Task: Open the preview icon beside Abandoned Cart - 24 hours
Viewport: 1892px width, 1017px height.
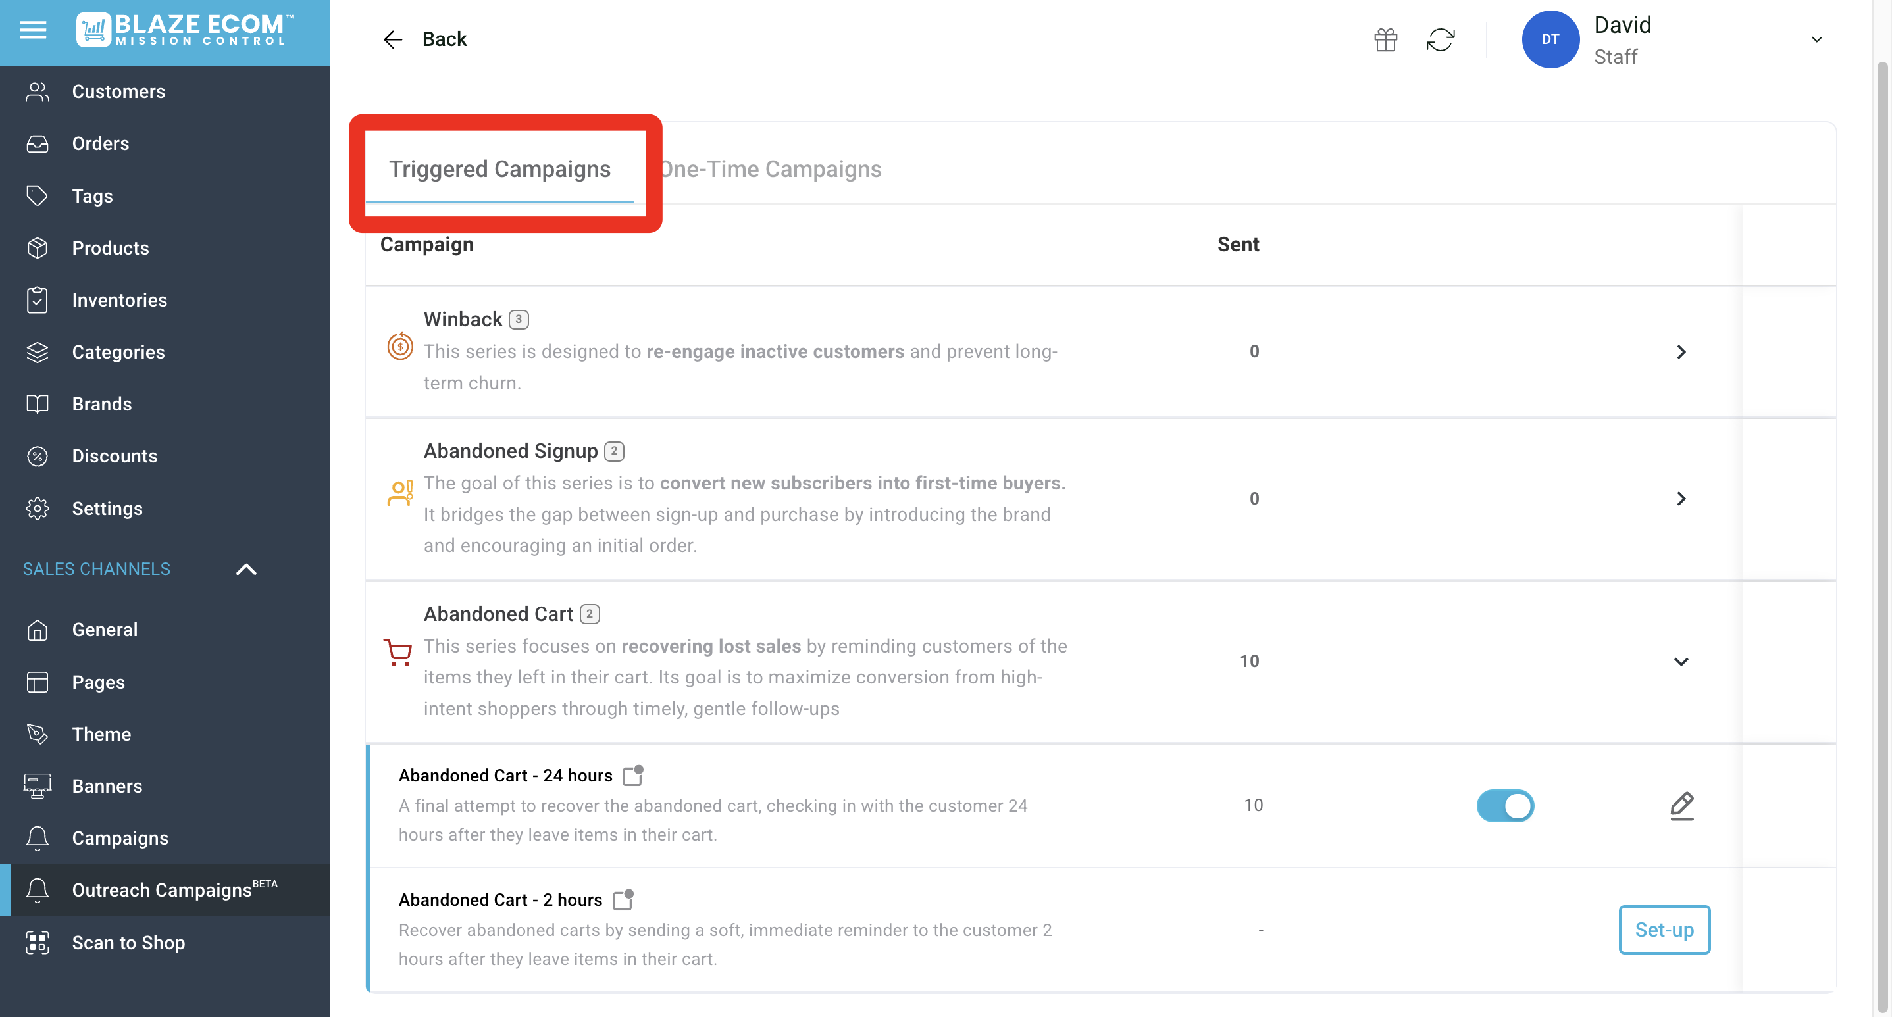Action: [x=632, y=776]
